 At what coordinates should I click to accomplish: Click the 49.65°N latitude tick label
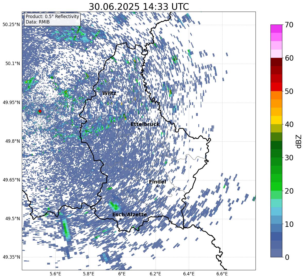tap(11, 180)
